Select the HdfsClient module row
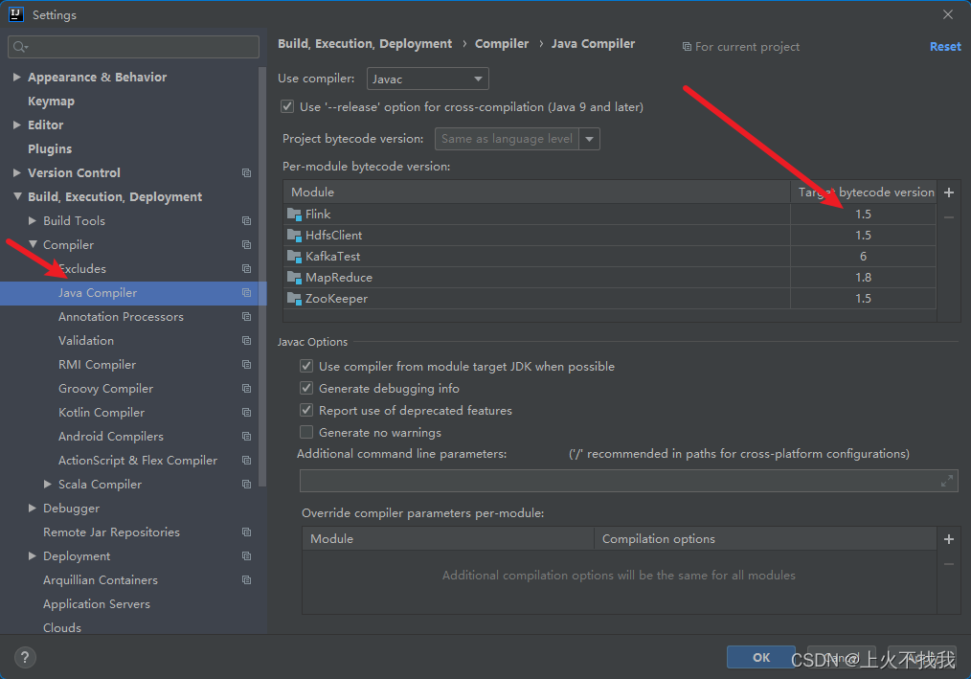 pos(609,236)
